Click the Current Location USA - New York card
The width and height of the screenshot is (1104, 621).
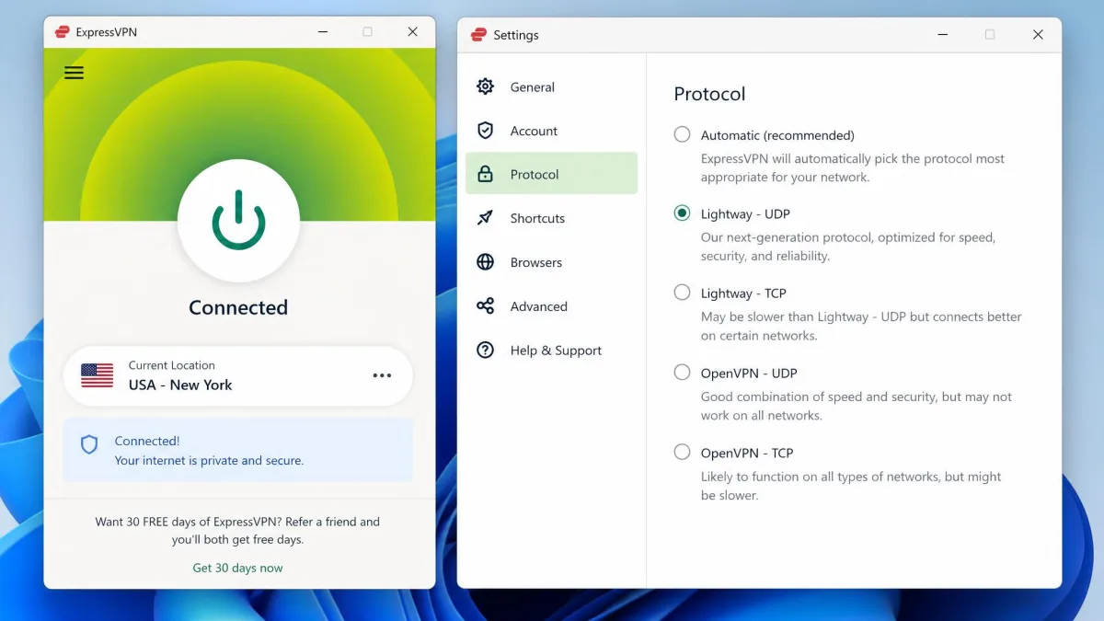click(237, 375)
